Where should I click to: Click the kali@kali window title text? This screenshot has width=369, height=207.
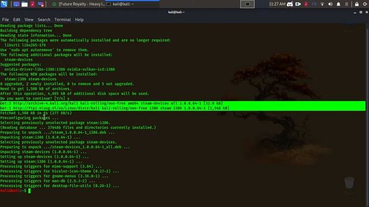(176, 12)
